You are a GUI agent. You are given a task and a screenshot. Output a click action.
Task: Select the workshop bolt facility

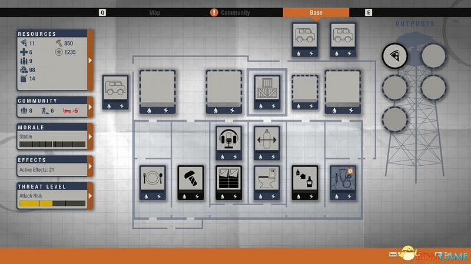(191, 179)
